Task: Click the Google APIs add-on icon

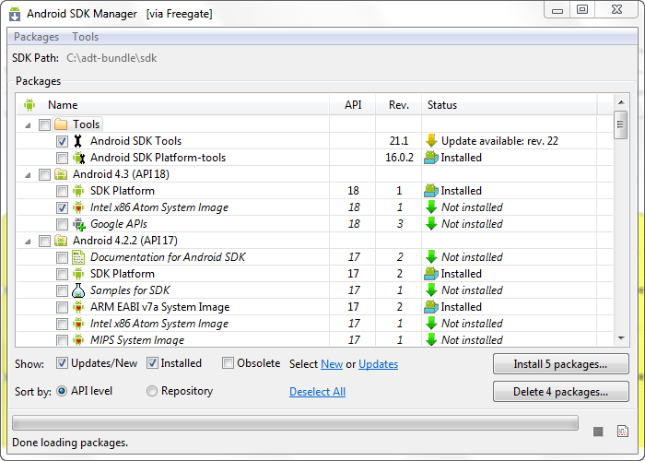Action: (x=78, y=224)
